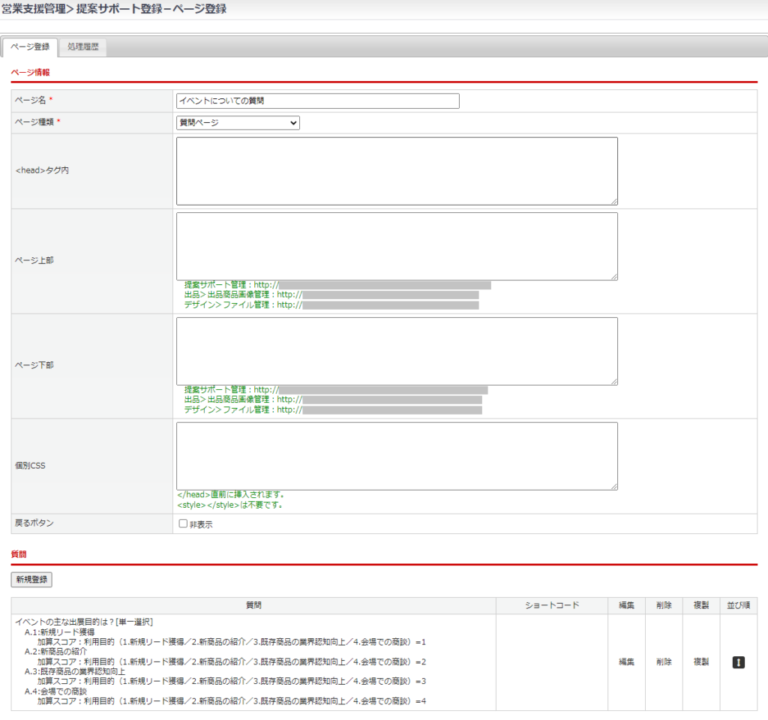Viewport: 768px width, 720px height.
Task: Click the ショートコード column header
Action: tap(551, 605)
